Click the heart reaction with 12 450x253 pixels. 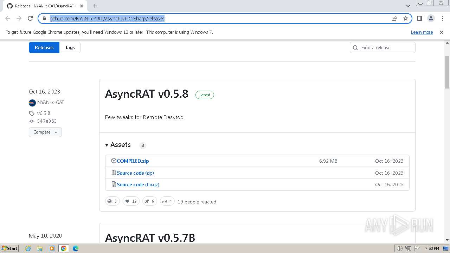tap(131, 201)
